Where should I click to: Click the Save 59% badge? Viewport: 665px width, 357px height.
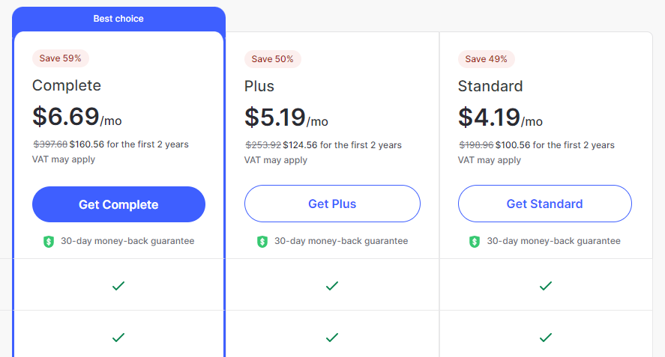60,58
